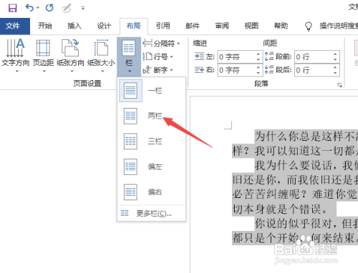Expand the 纸张大小 dropdown arrow
Screen dimensions: 358x273
click(102, 71)
